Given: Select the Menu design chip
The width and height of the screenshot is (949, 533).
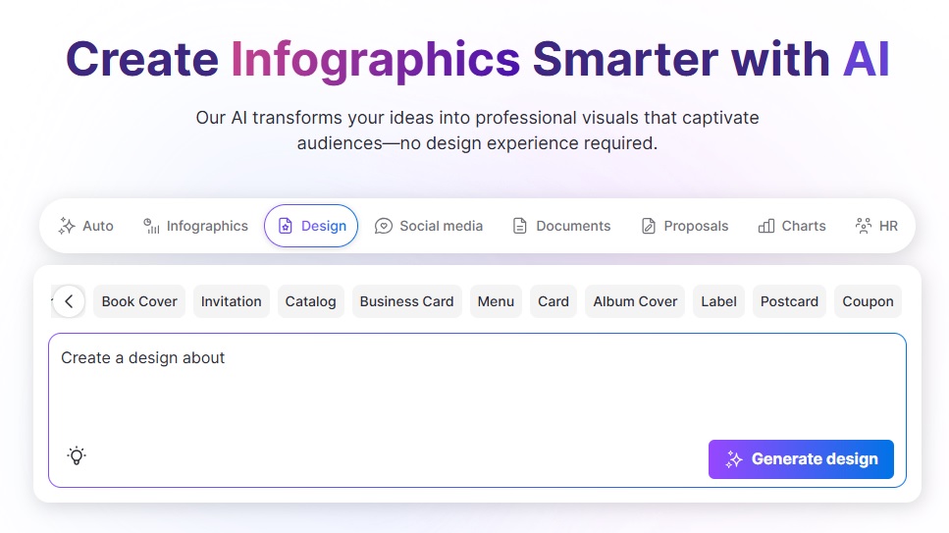Looking at the screenshot, I should (x=496, y=301).
